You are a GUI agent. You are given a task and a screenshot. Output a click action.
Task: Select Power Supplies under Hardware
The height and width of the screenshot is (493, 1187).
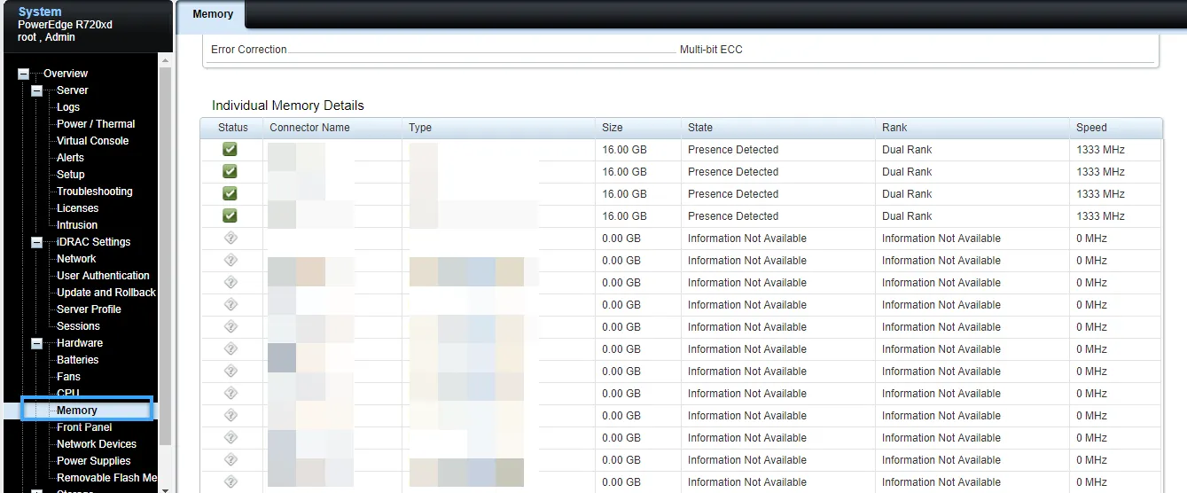click(93, 461)
